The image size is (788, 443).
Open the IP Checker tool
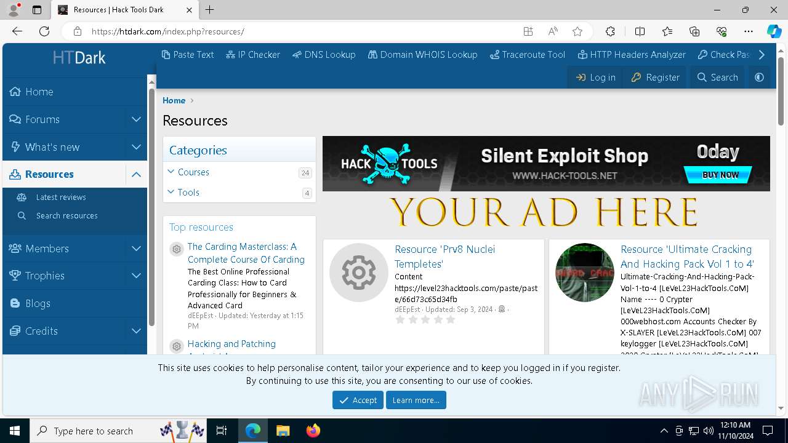(x=253, y=54)
